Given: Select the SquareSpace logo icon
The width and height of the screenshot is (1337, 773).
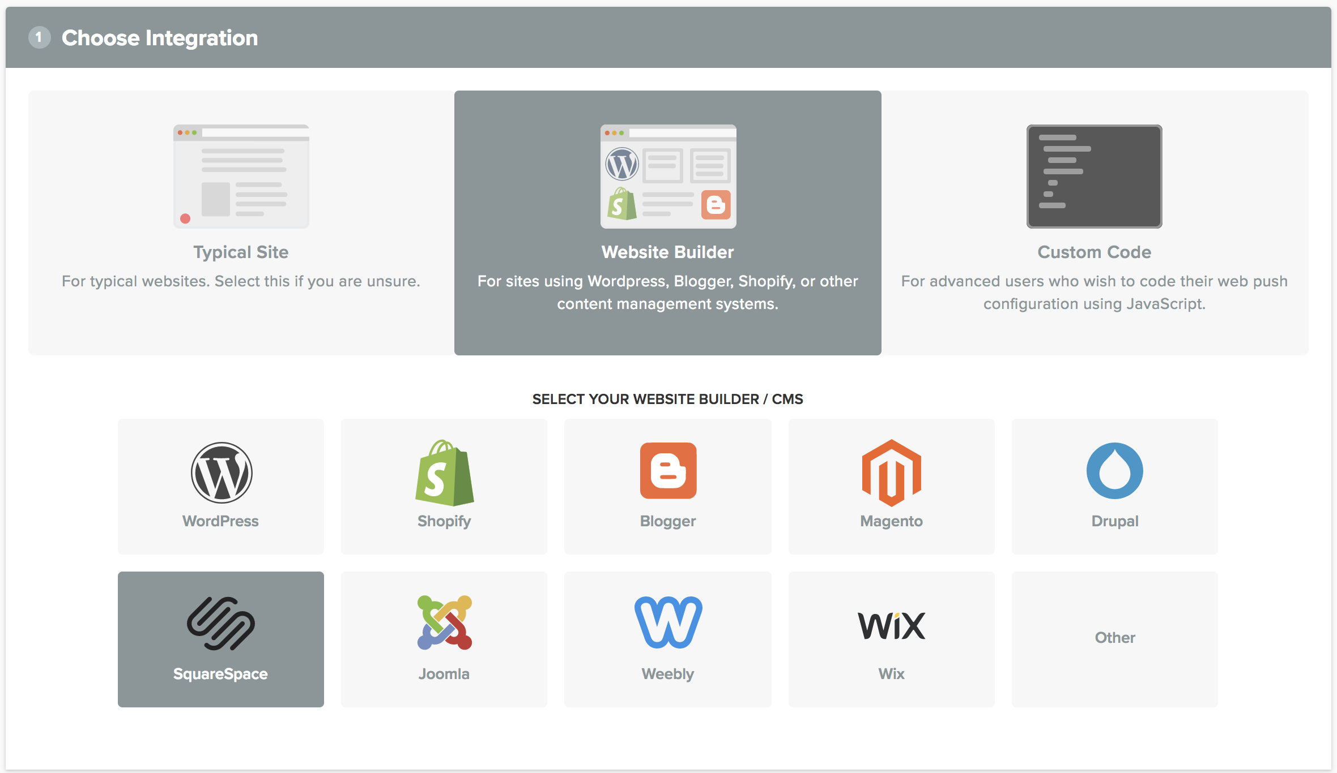Looking at the screenshot, I should pyautogui.click(x=221, y=624).
